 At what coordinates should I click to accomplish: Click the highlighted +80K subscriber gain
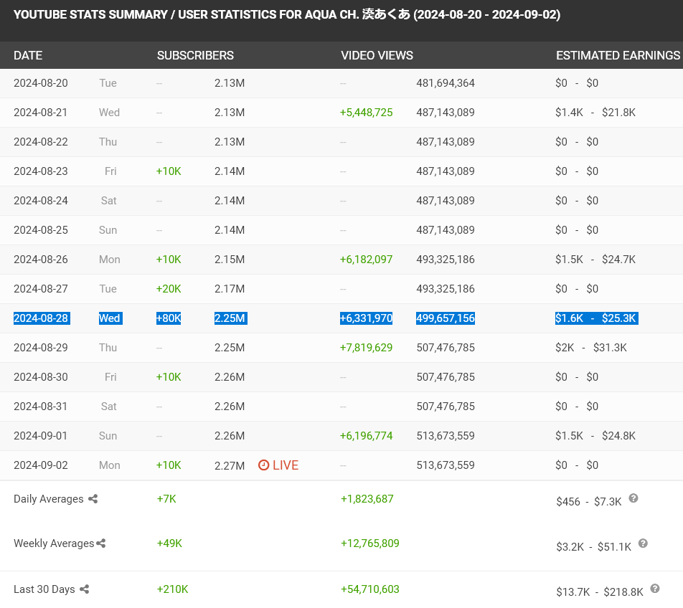[x=169, y=318]
